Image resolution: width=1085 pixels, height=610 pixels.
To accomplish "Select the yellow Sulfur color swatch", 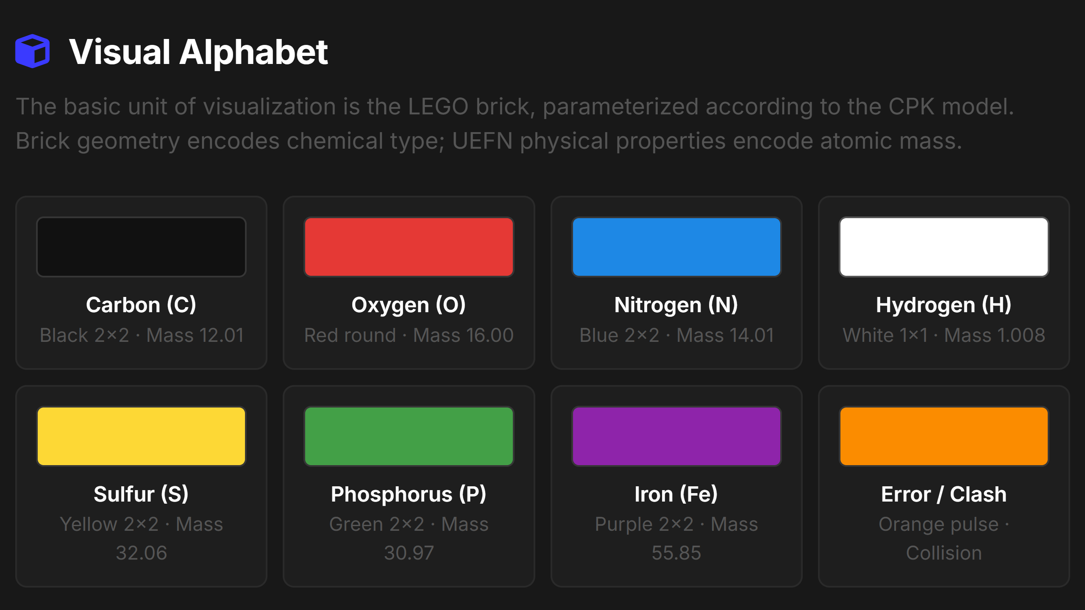I will click(141, 436).
